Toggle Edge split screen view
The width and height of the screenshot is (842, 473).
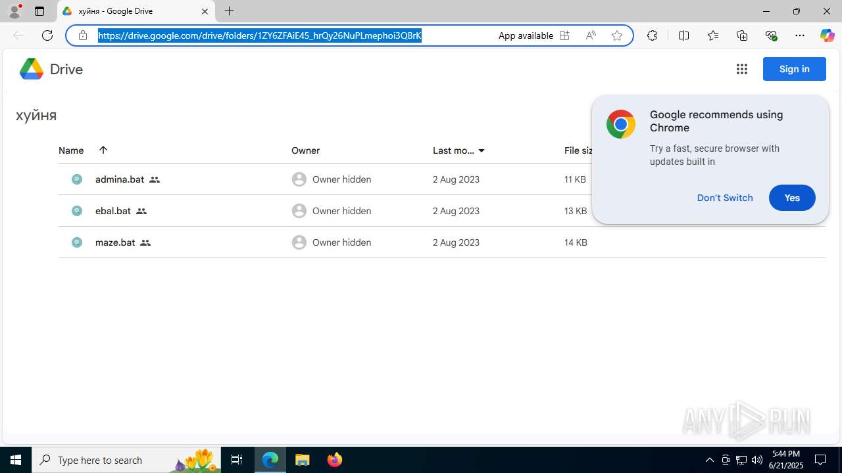683,35
